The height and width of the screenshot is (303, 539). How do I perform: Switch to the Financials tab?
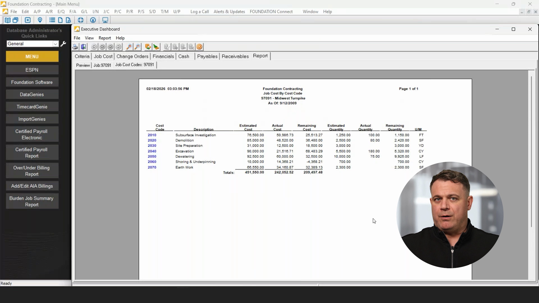coord(163,56)
